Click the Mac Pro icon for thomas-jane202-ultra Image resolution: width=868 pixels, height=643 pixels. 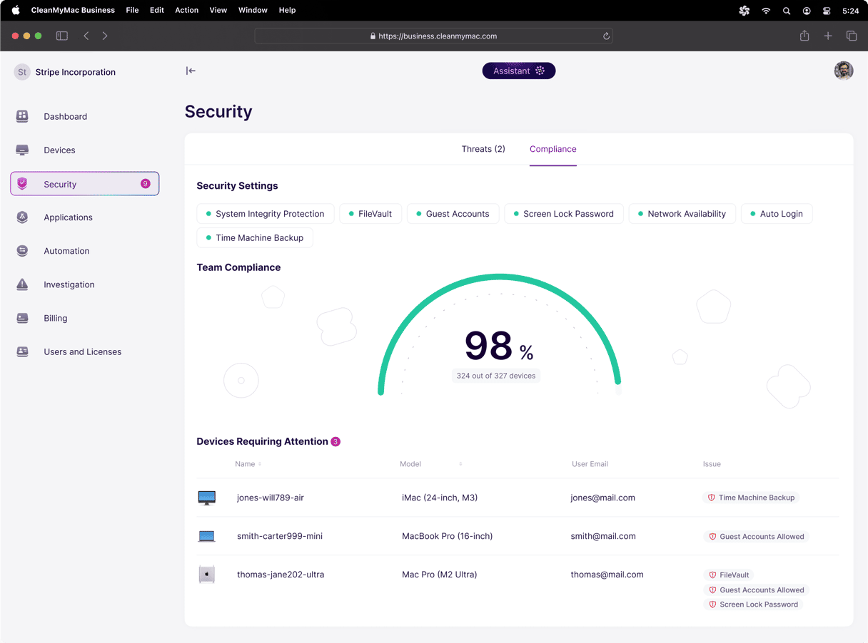[x=206, y=575]
